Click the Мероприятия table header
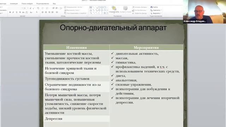The width and height of the screenshot is (226, 127). coord(146,48)
